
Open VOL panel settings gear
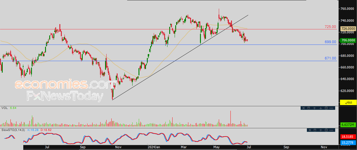326,108
